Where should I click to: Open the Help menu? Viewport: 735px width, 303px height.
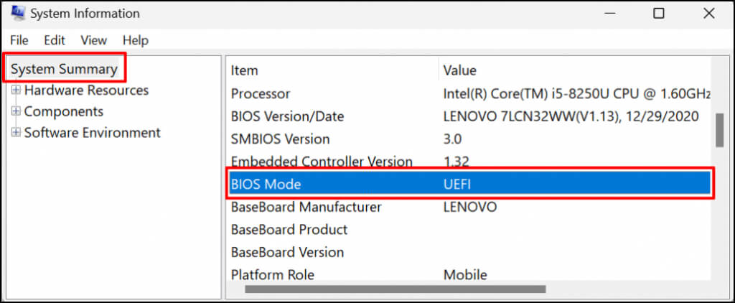pyautogui.click(x=136, y=40)
